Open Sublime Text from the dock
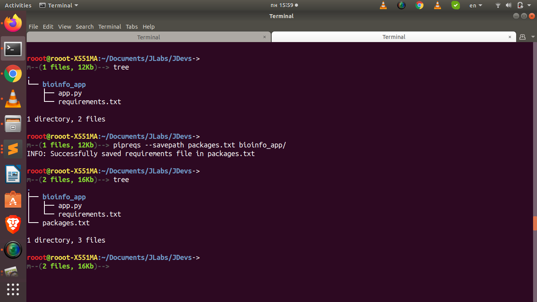Image resolution: width=537 pixels, height=302 pixels. [x=13, y=149]
